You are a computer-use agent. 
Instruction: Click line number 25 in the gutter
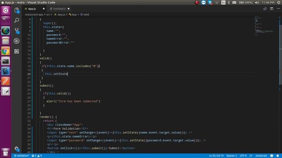[x=29, y=93]
